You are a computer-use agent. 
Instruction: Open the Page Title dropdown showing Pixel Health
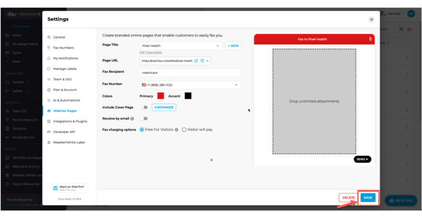coord(181,46)
